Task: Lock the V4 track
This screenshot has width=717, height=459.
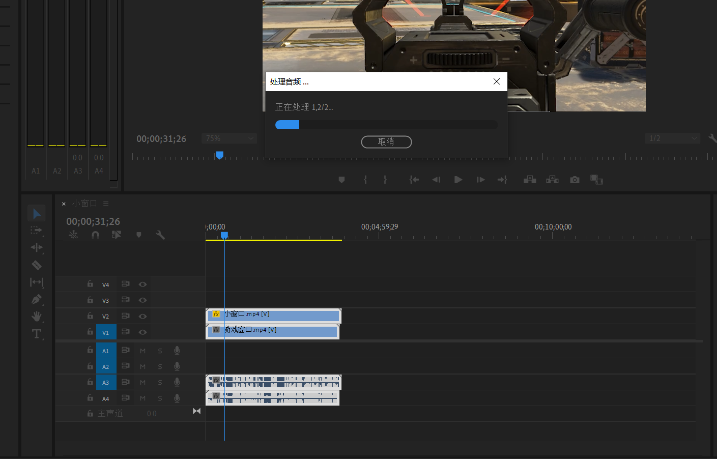Action: pos(90,284)
